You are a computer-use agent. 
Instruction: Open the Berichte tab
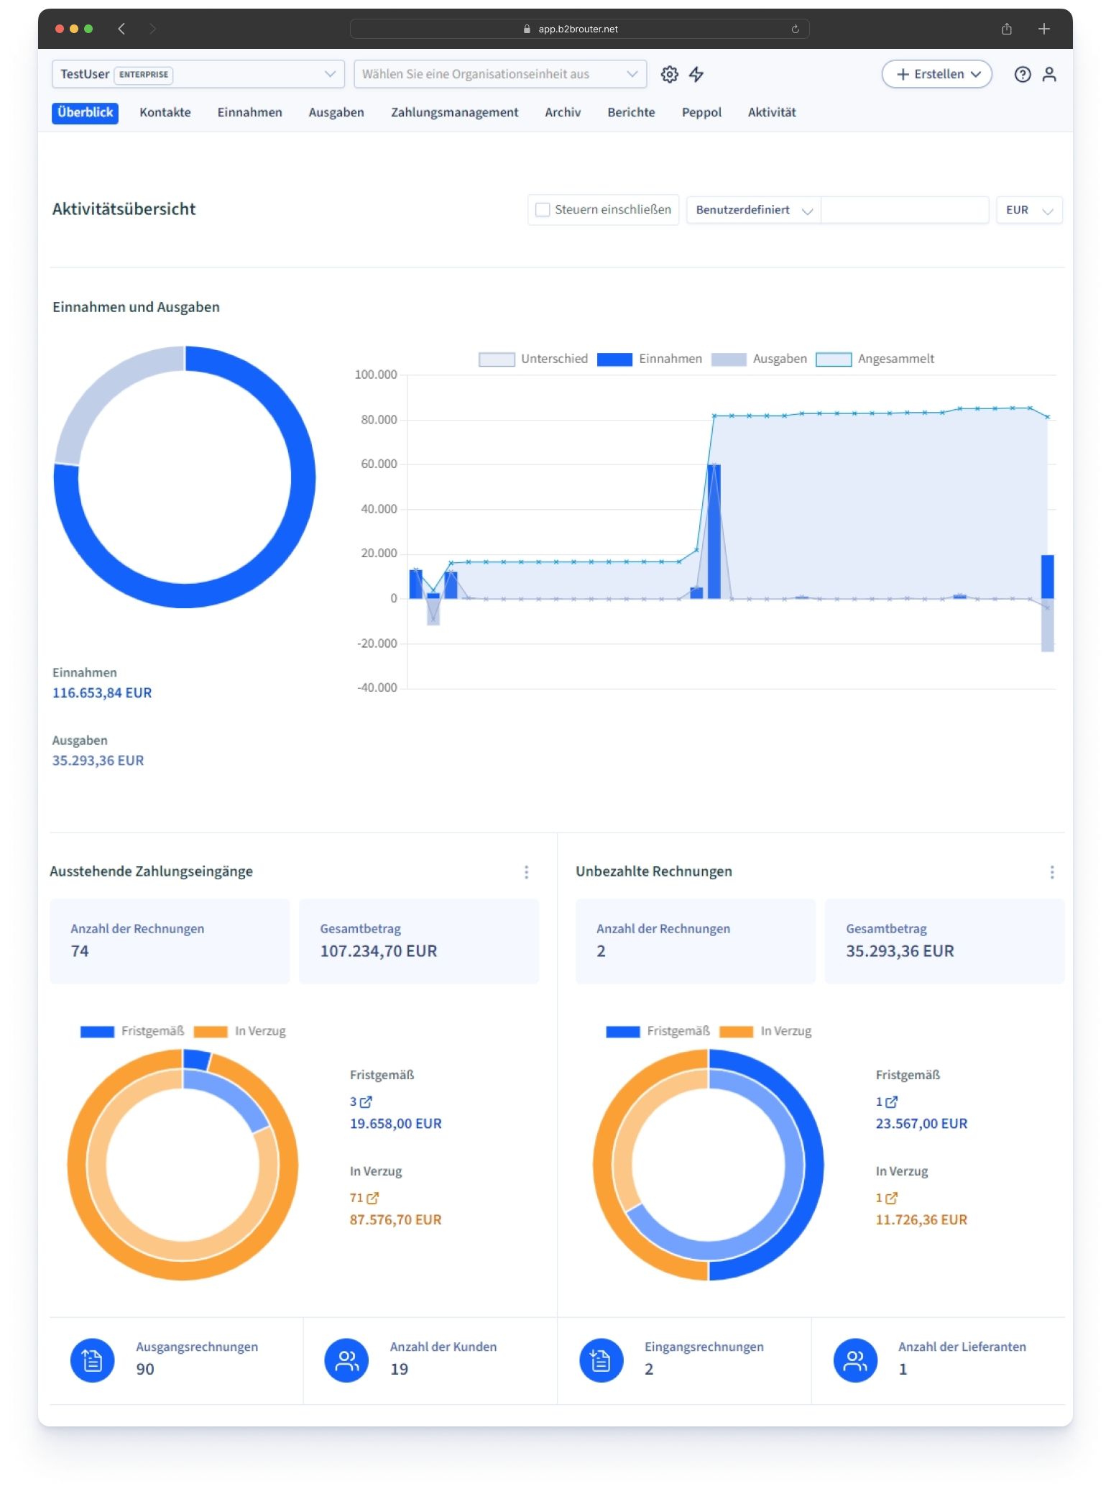(631, 113)
